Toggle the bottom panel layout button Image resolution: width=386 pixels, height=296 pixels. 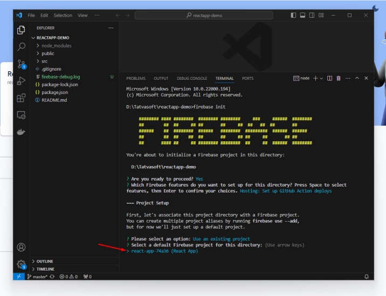pyautogui.click(x=302, y=16)
